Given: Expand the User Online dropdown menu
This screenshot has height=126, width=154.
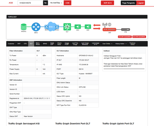Looking at the screenshot, I should point(107,44).
